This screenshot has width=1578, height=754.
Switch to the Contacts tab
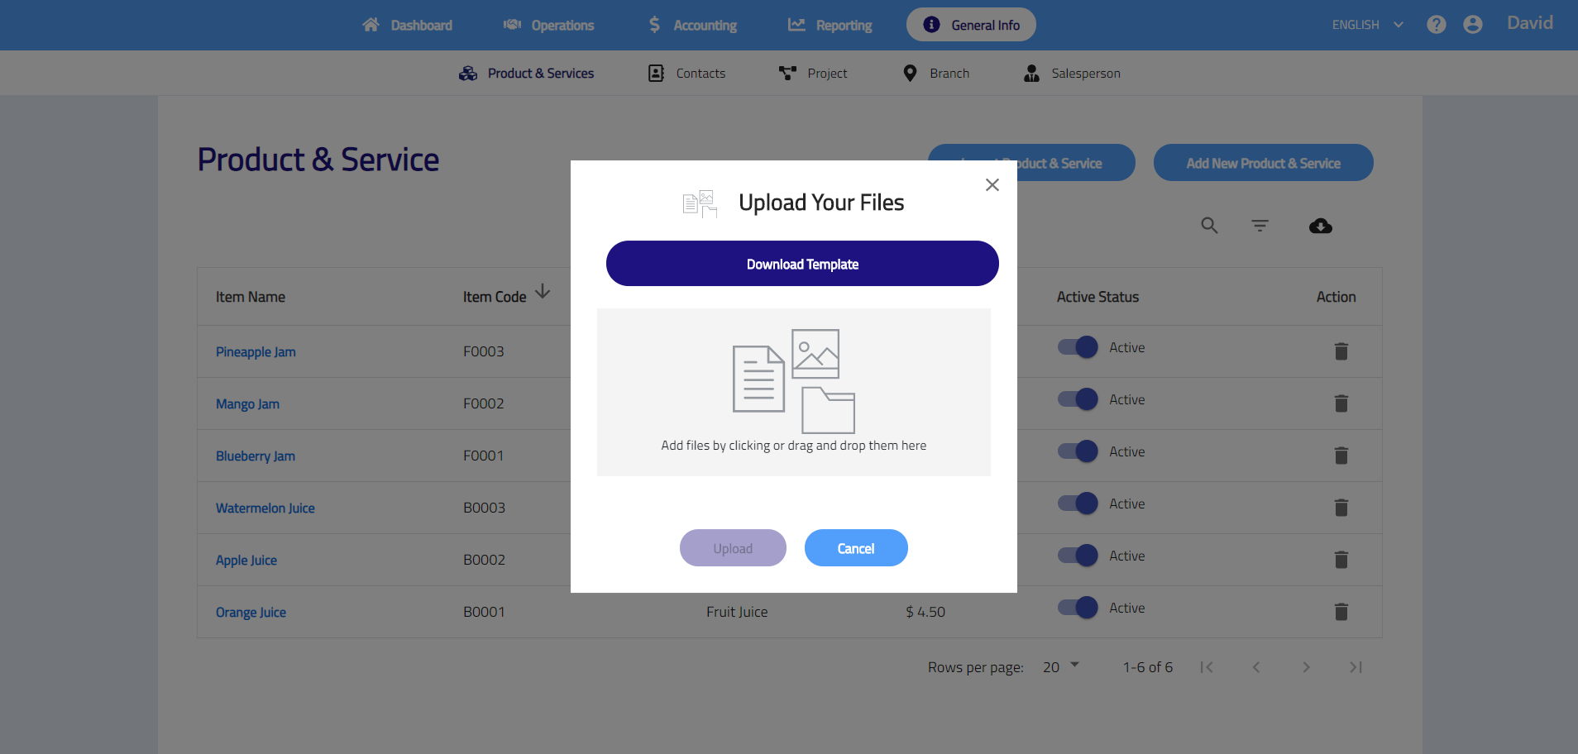686,74
